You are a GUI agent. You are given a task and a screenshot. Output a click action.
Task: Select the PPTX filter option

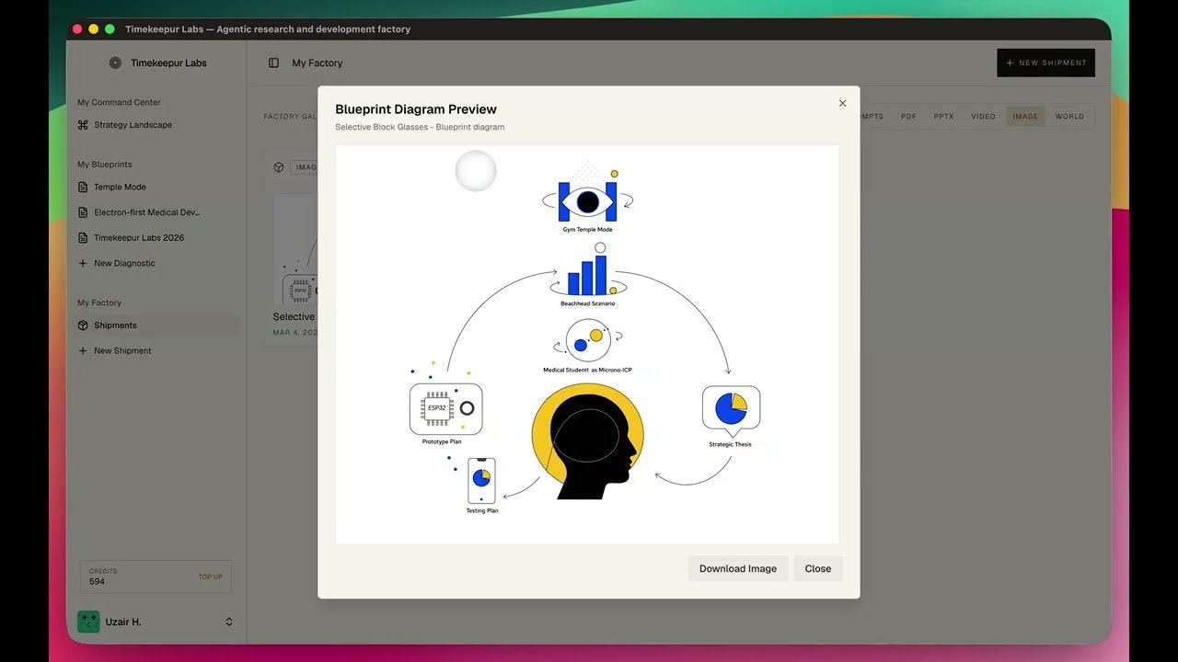943,116
